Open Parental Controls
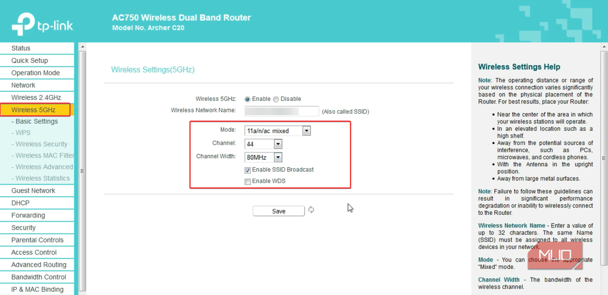Viewport: 608px width, 295px height. click(37, 240)
